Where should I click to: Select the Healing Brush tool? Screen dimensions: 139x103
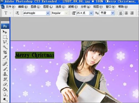coord(5,64)
